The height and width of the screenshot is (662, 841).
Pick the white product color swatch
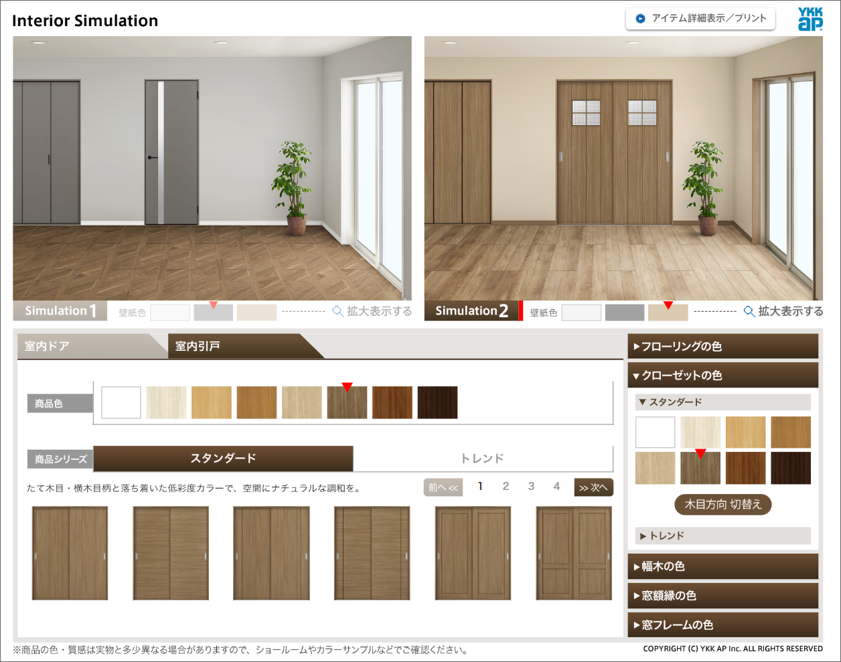pos(121,403)
